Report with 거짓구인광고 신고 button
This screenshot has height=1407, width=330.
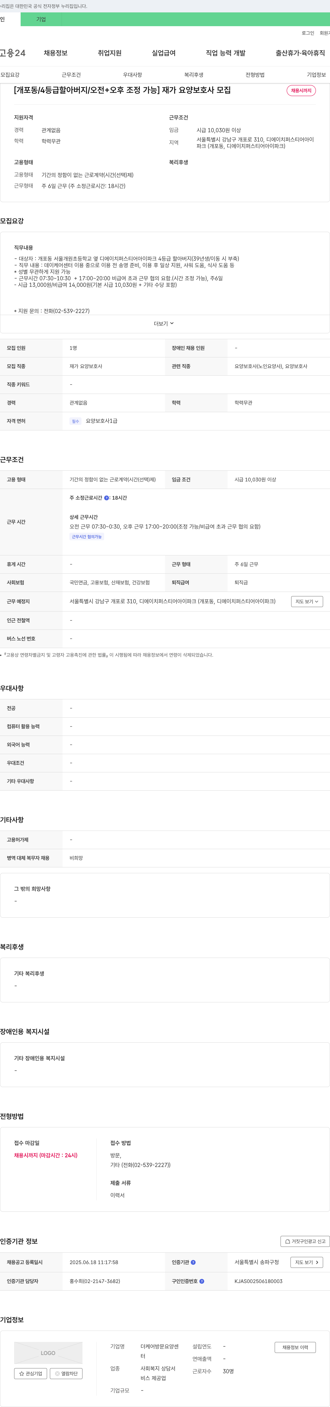point(306,1241)
